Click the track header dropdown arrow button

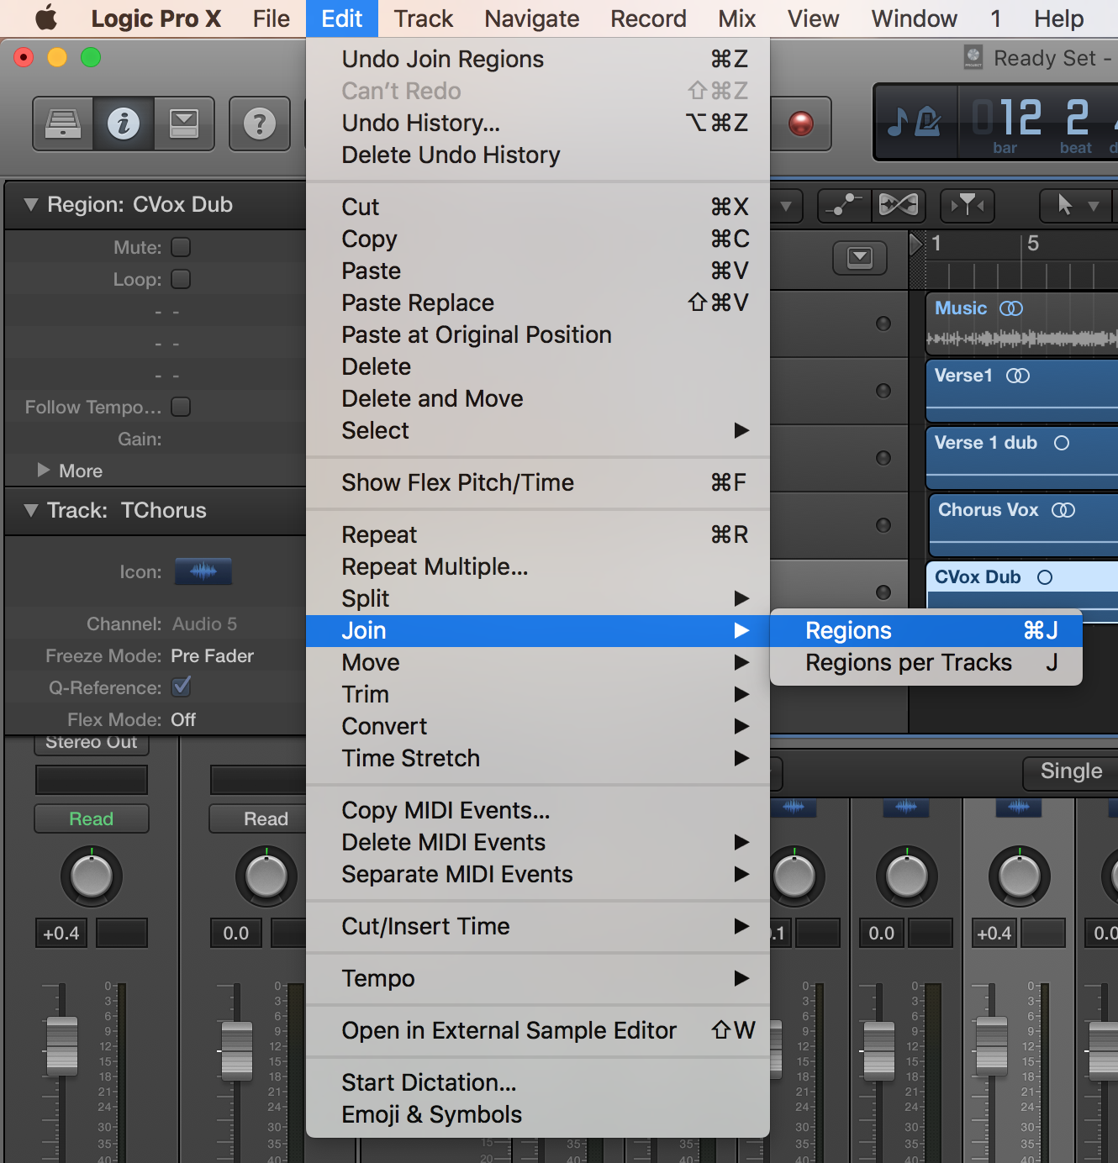point(860,257)
